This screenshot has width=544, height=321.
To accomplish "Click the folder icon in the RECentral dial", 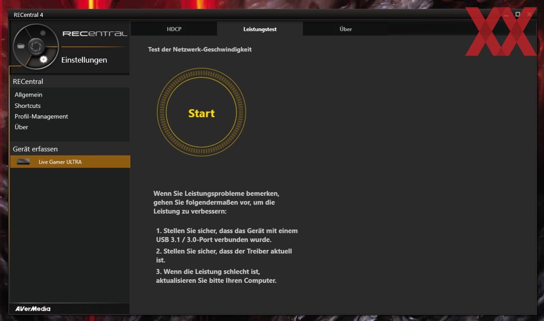I will (21, 46).
